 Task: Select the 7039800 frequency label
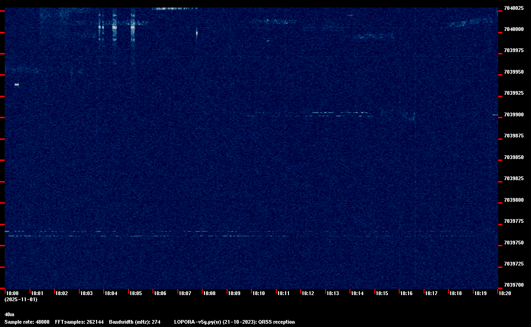514,200
